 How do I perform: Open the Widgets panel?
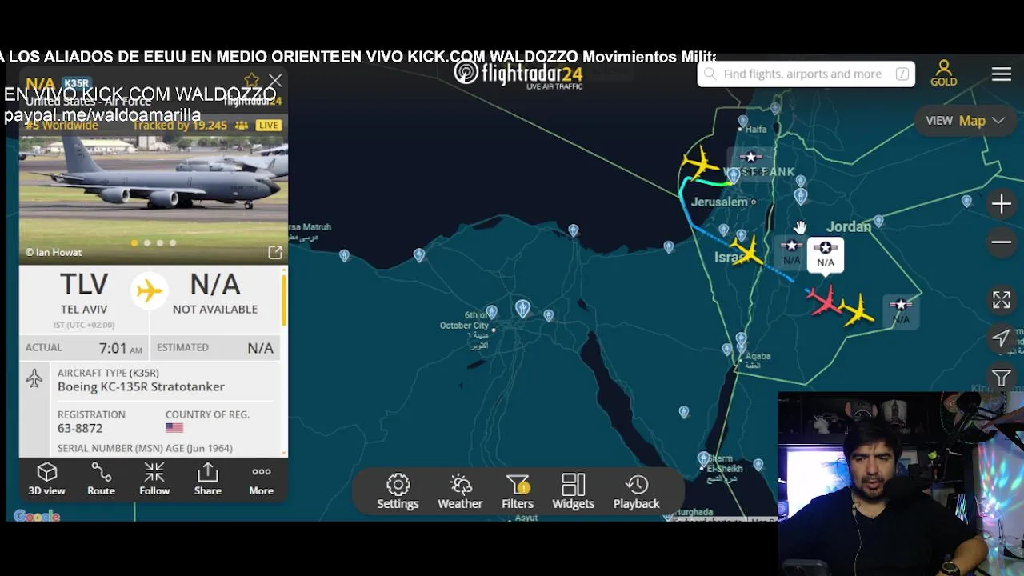coord(573,491)
